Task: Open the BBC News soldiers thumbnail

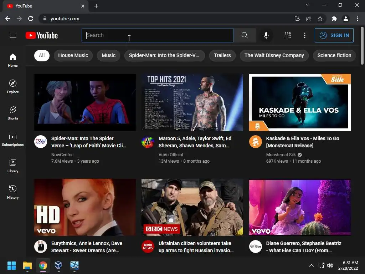Action: 192,207
